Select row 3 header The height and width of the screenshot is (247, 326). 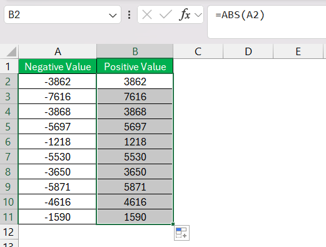[x=9, y=97]
